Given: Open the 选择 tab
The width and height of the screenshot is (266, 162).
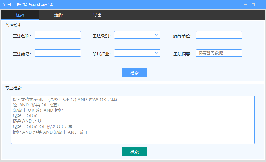Looking at the screenshot, I should [x=59, y=15].
